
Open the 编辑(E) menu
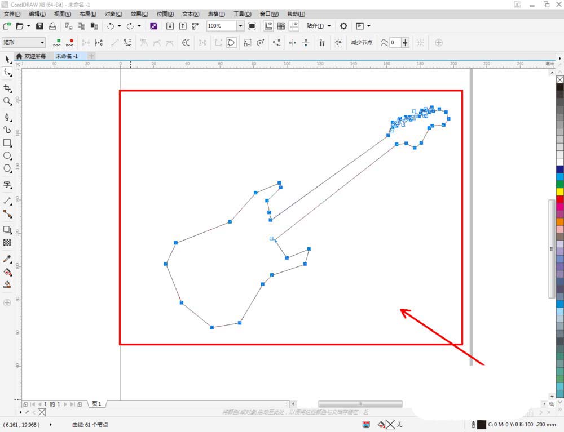[37, 14]
